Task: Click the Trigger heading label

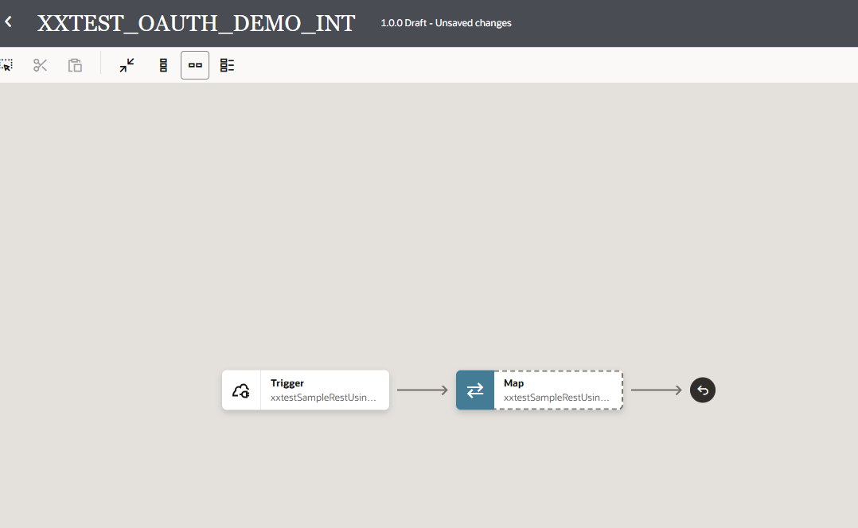Action: pyautogui.click(x=287, y=383)
